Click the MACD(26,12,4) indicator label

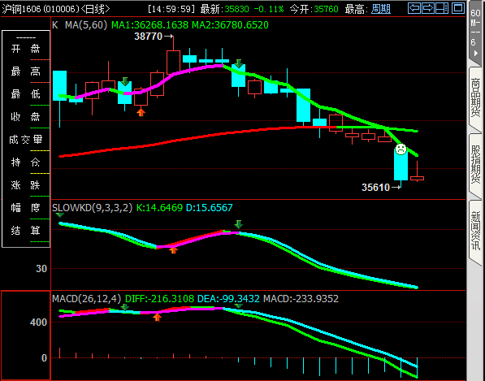(87, 299)
